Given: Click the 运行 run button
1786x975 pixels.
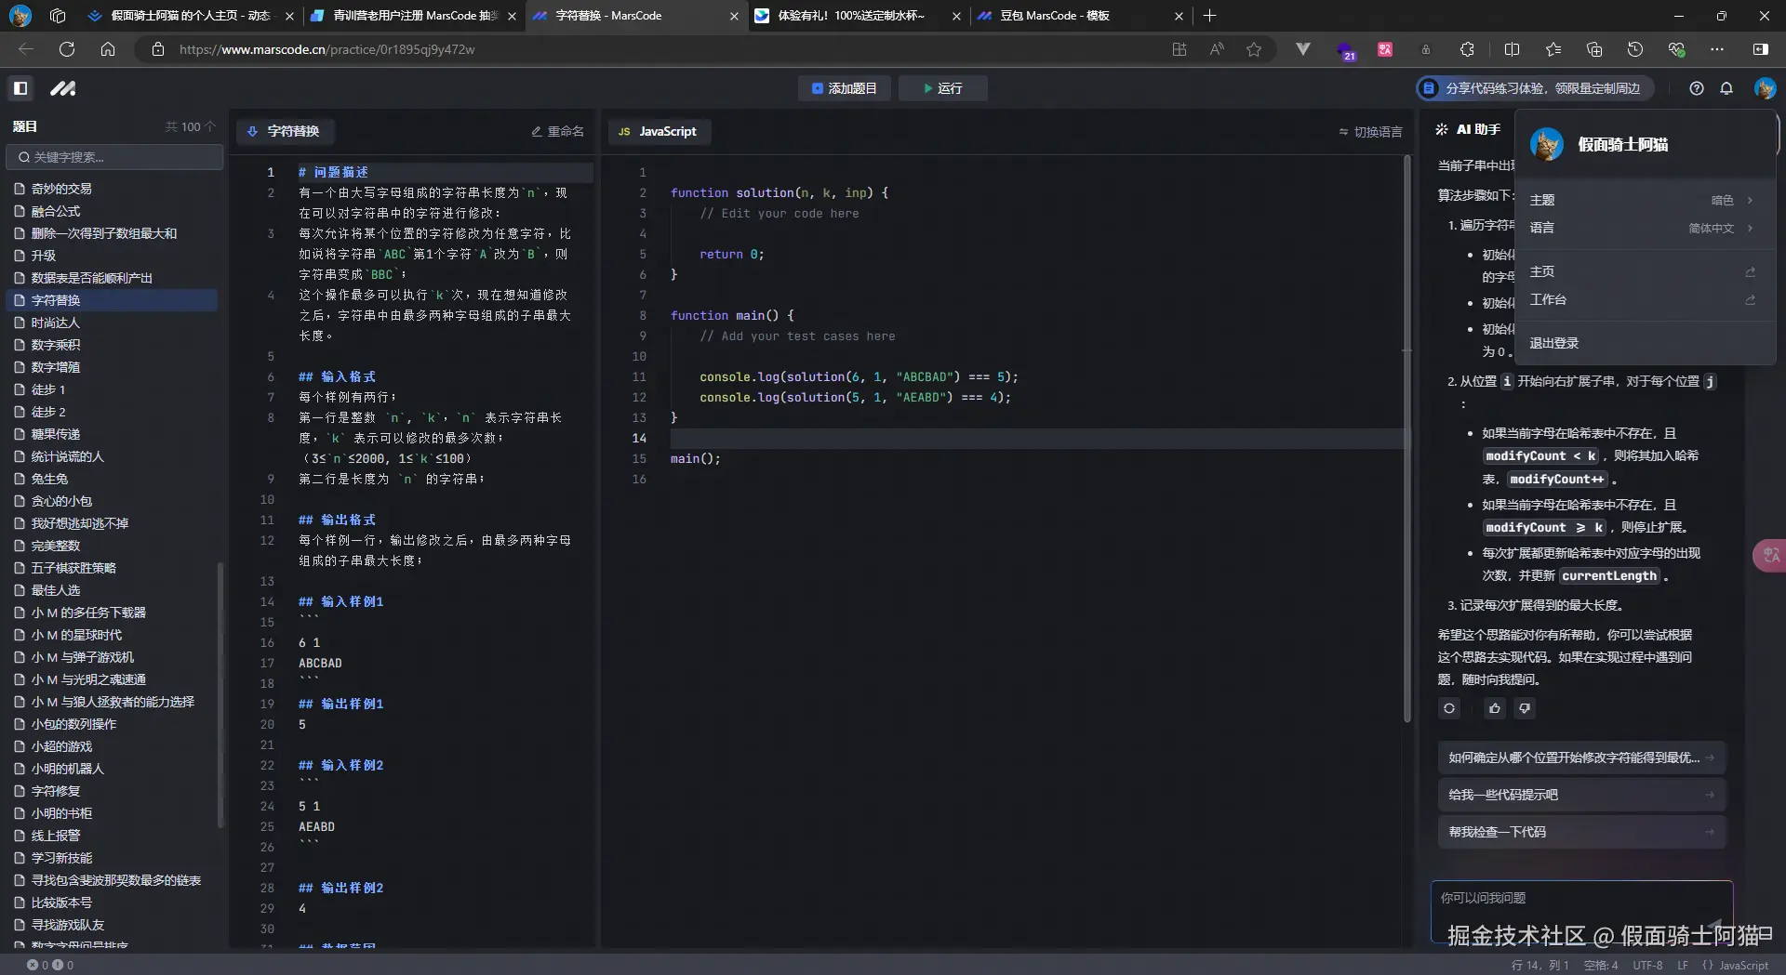Looking at the screenshot, I should [x=942, y=88].
